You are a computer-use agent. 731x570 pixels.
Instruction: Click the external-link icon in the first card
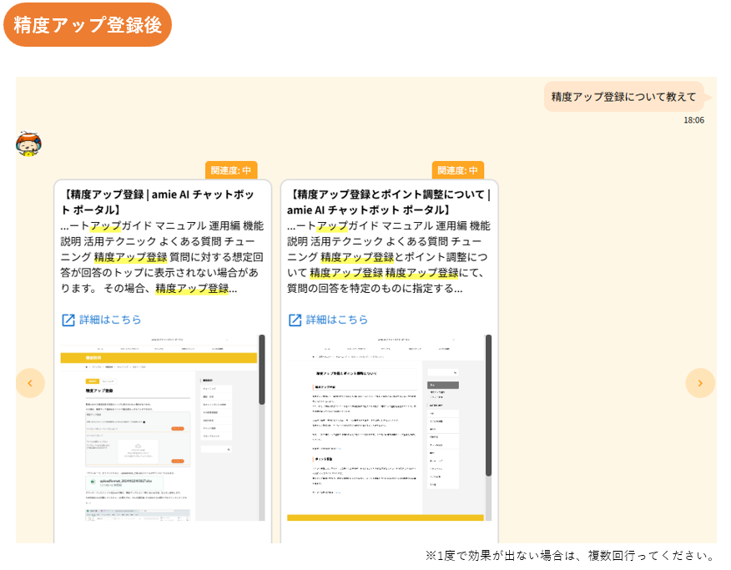(x=68, y=320)
